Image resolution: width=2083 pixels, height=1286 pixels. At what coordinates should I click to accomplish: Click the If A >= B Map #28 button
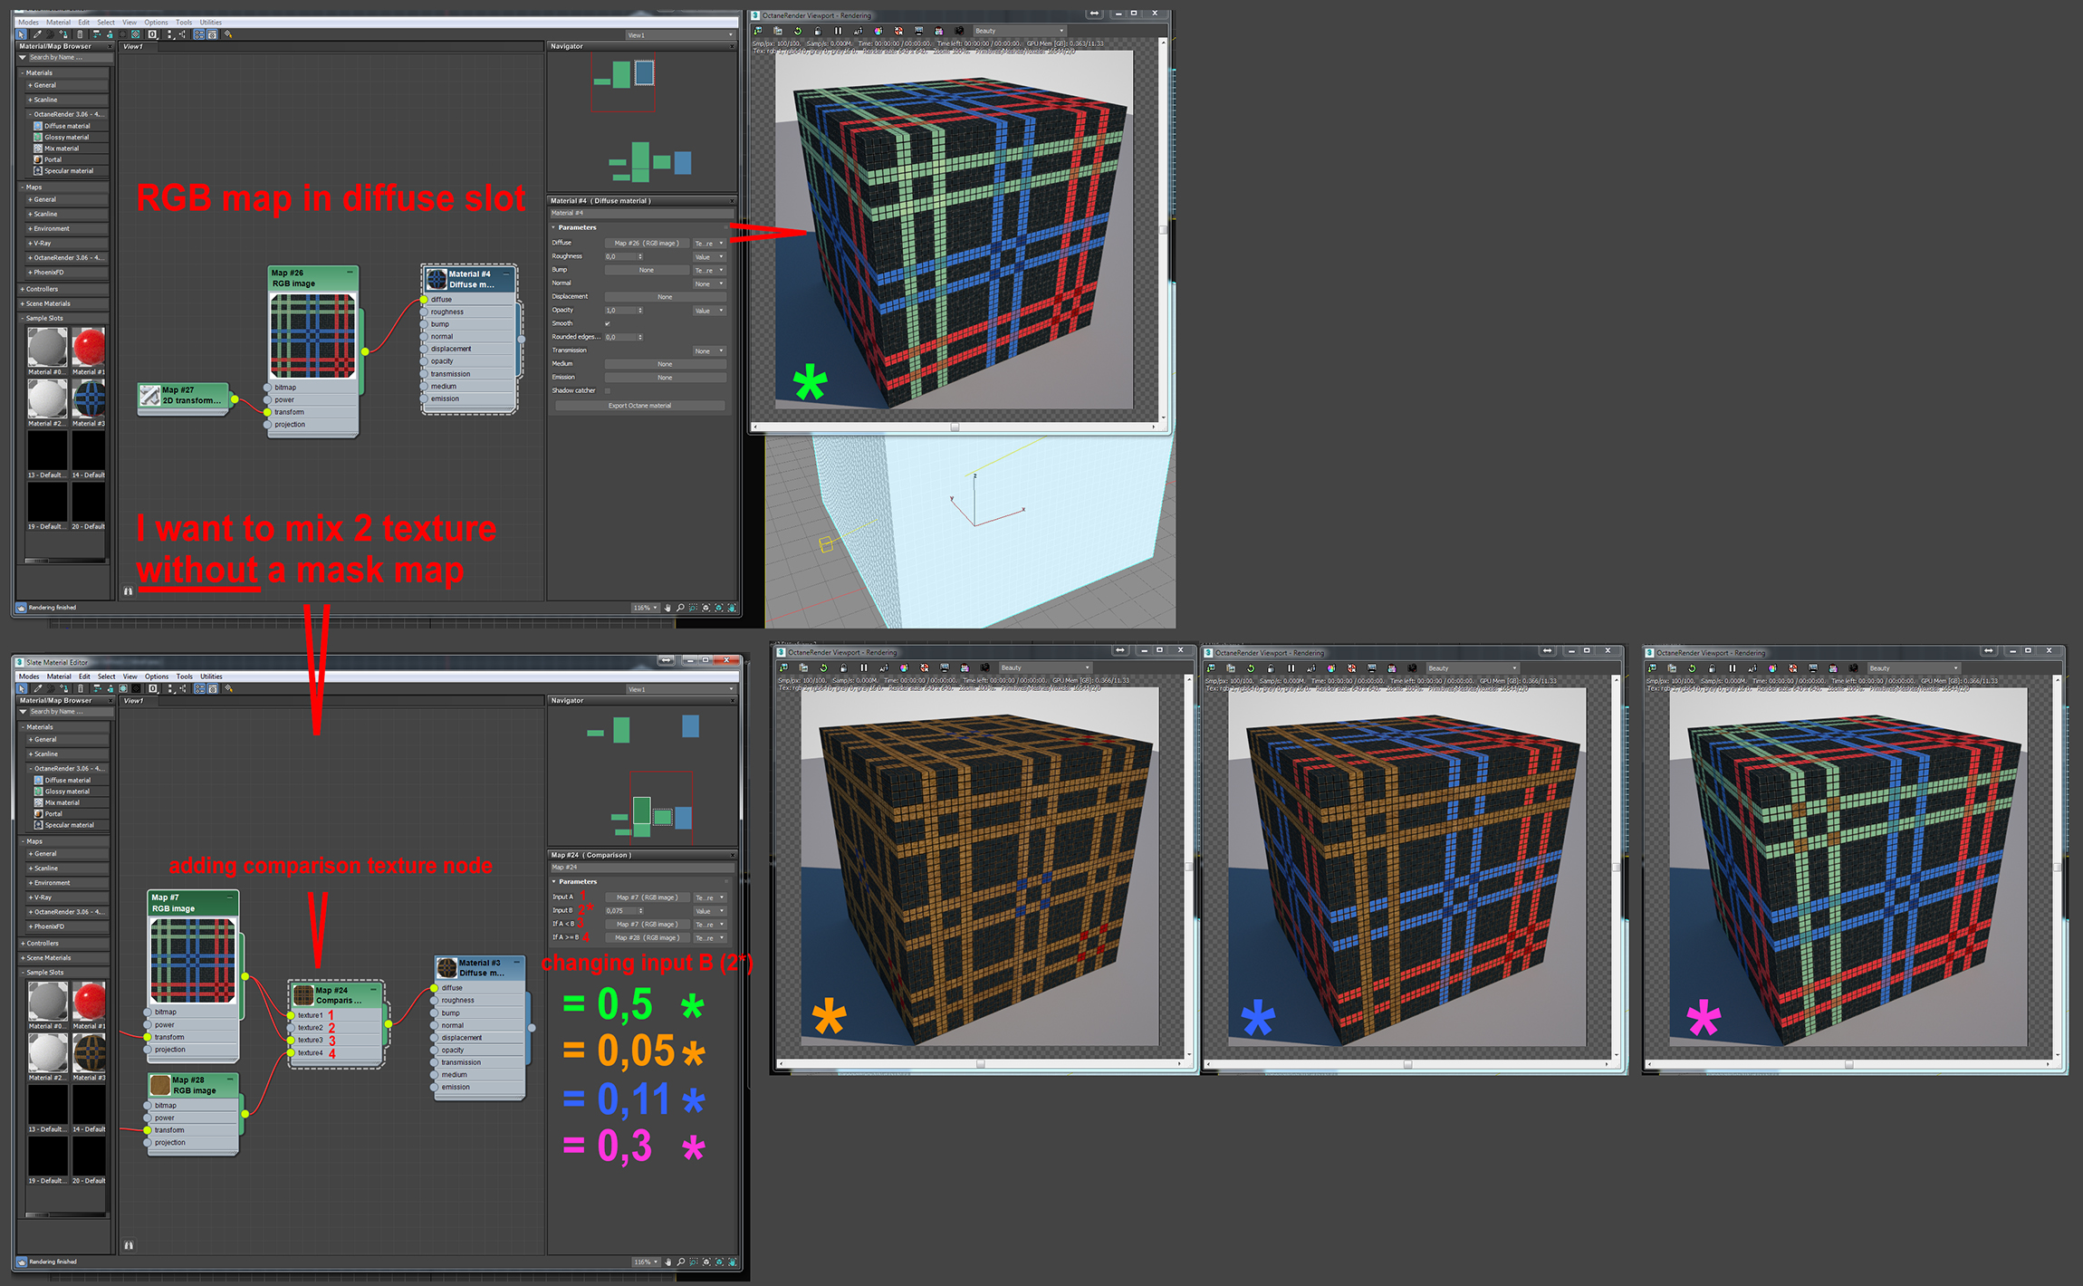point(647,937)
